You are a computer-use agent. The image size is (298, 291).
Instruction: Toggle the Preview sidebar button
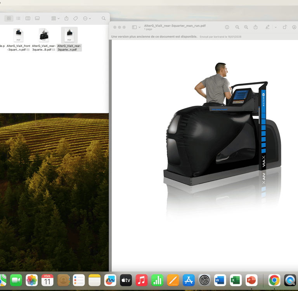(134, 27)
